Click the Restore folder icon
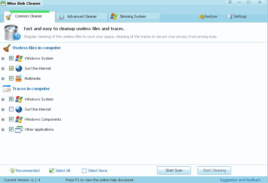 202,16
